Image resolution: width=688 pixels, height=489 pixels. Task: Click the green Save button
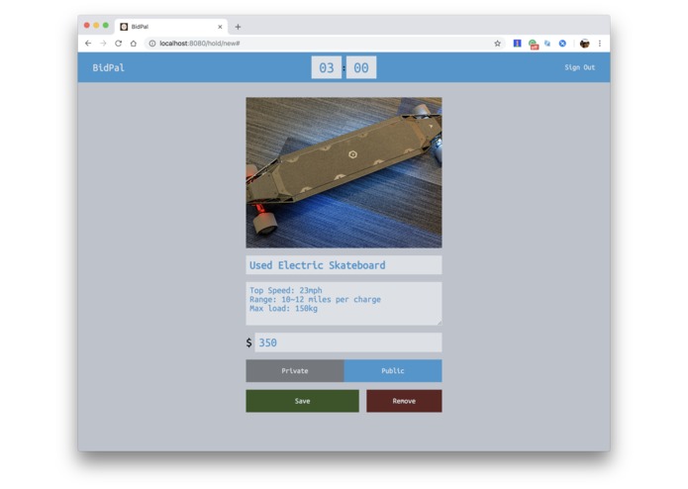302,401
